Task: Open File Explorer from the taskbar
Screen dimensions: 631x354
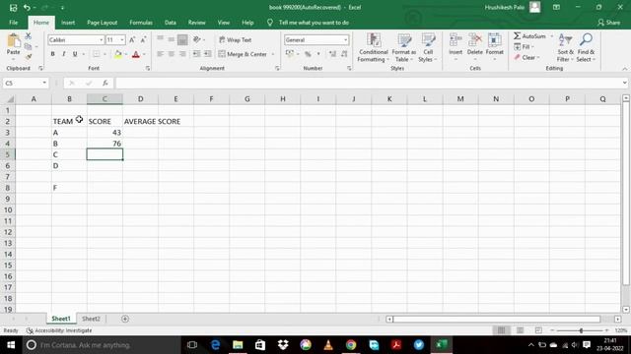Action: pyautogui.click(x=238, y=345)
